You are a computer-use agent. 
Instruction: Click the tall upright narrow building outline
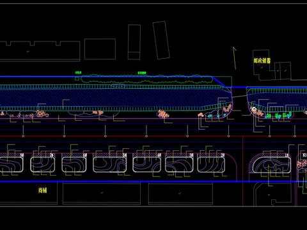(x=134, y=42)
